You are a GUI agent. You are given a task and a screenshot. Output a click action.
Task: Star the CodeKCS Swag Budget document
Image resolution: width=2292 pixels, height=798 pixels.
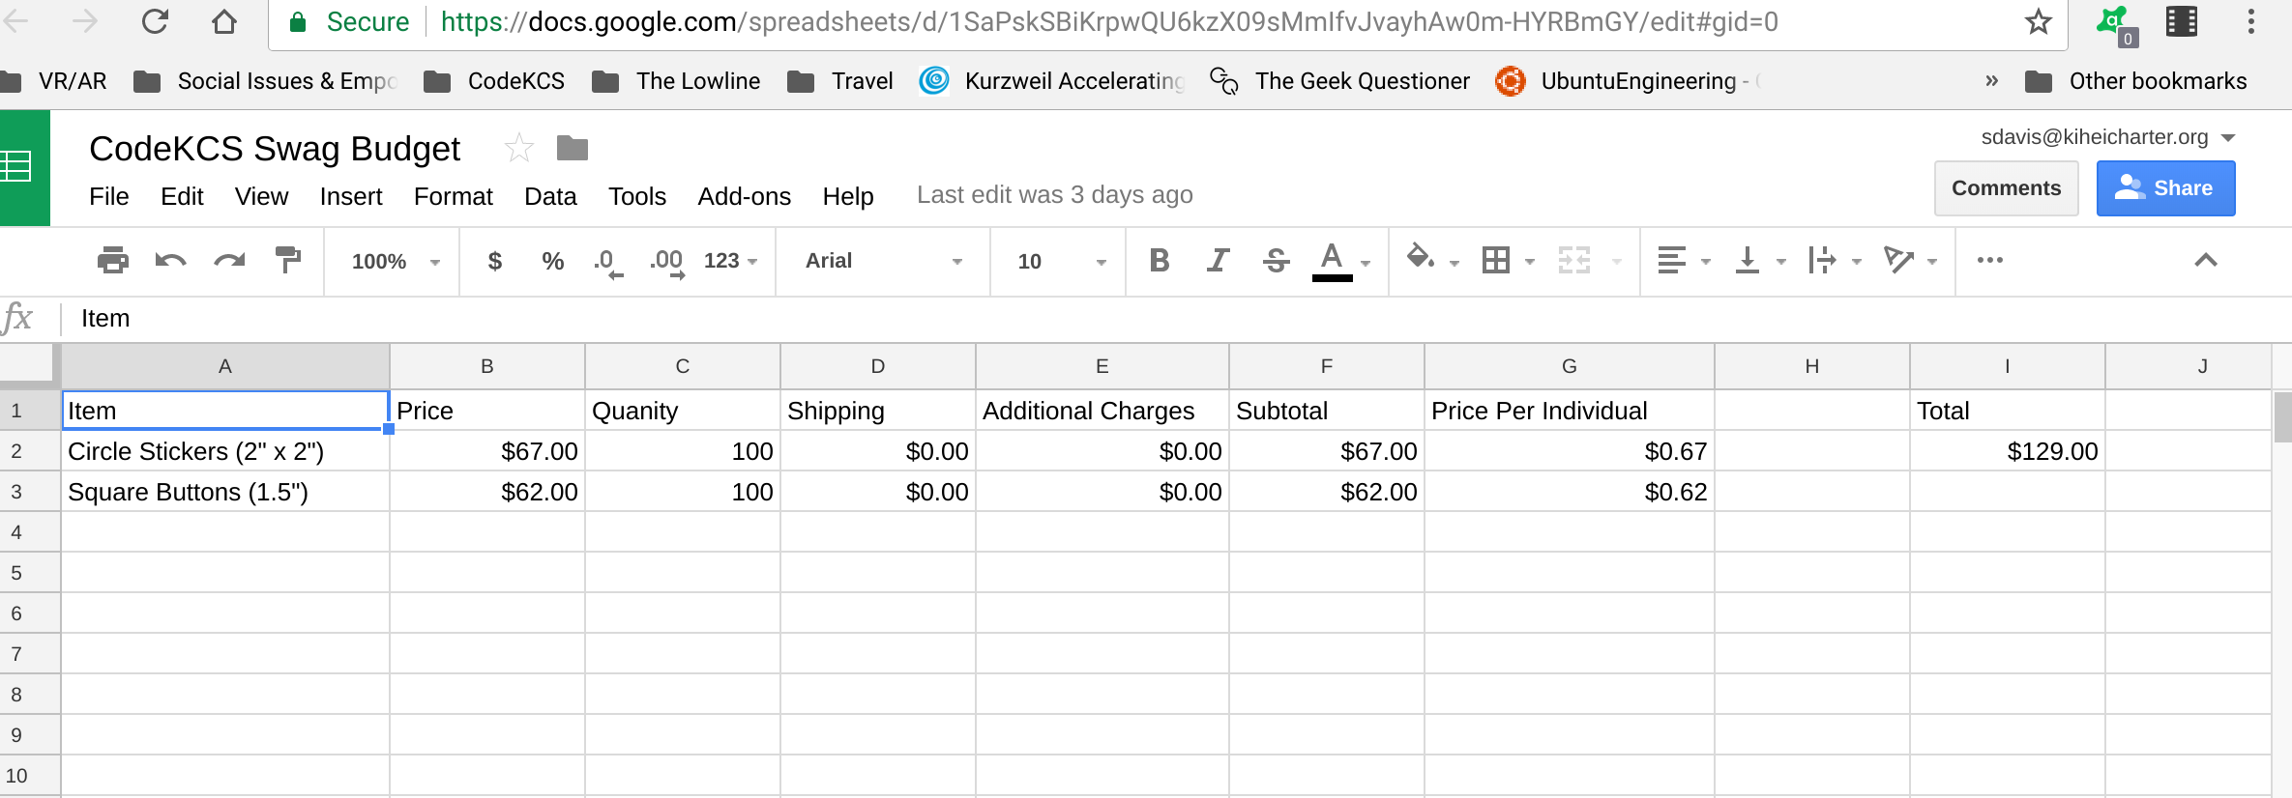519,149
